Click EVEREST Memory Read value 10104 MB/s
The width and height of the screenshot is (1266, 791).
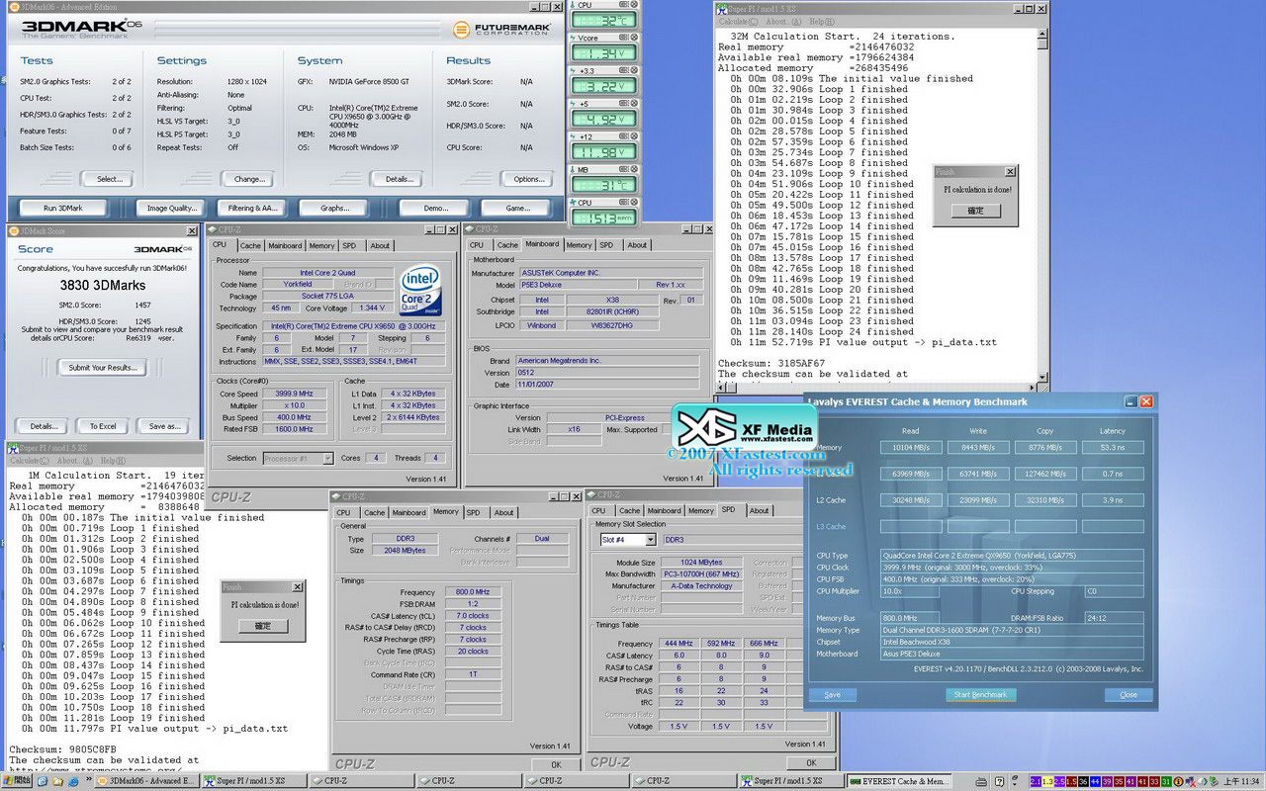(x=910, y=447)
